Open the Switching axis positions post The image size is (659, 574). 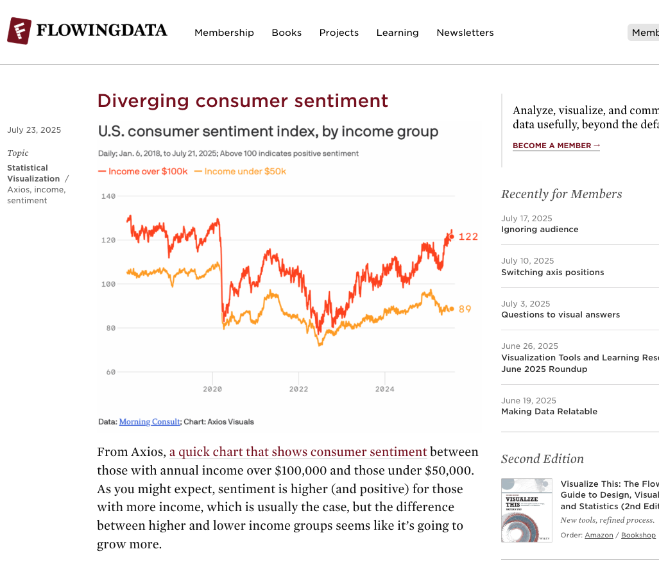click(x=552, y=273)
